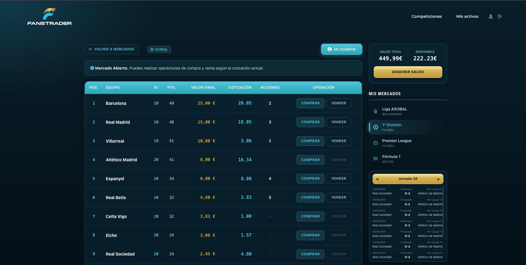
Task: Click the logout icon in header
Action: (x=500, y=16)
